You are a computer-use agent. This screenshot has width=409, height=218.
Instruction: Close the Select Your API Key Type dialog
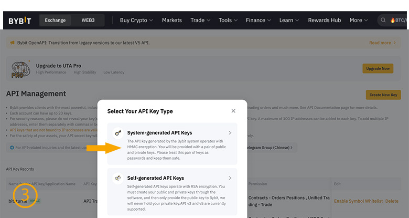click(x=233, y=111)
